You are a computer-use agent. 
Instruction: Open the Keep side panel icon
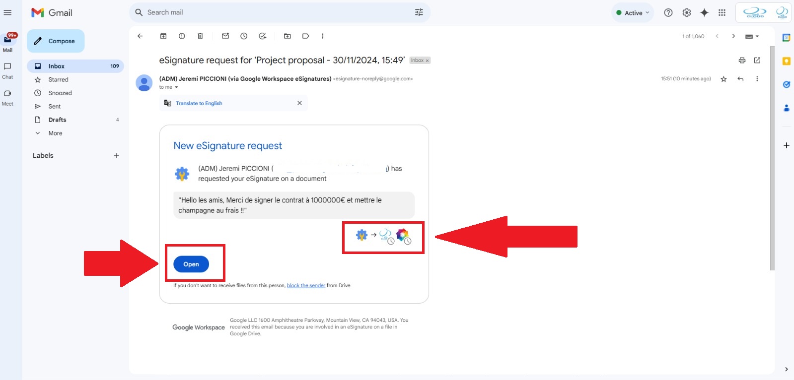[787, 61]
